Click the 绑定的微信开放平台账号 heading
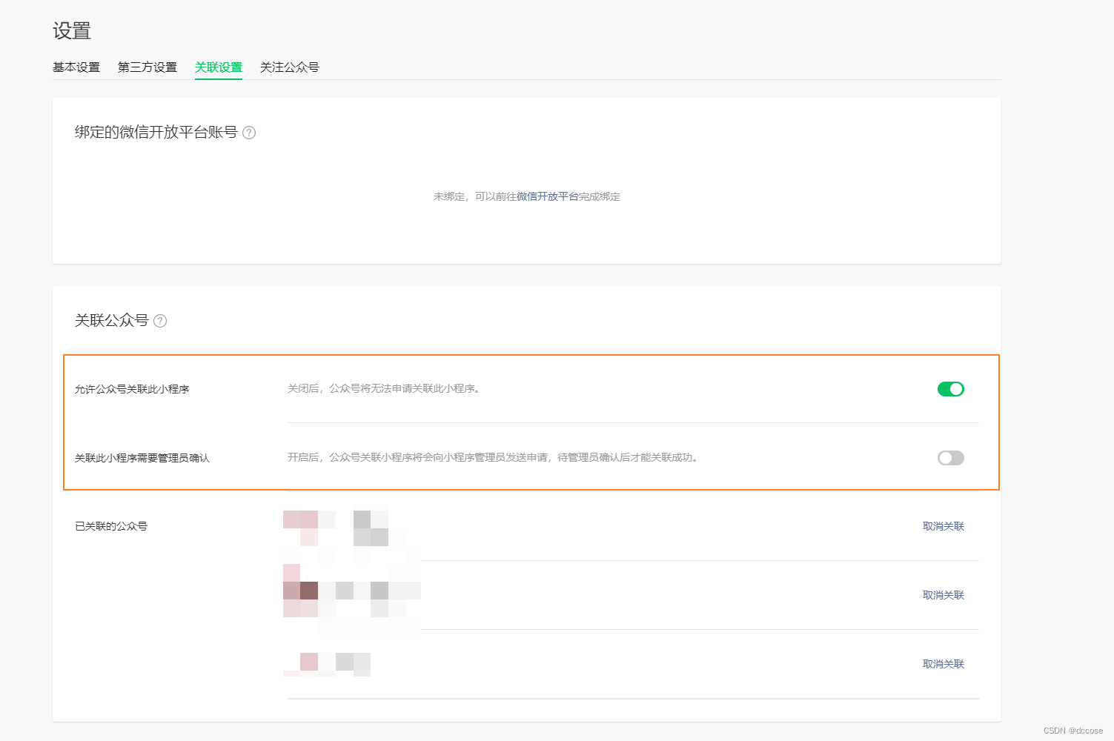Viewport: 1114px width, 741px height. [156, 132]
